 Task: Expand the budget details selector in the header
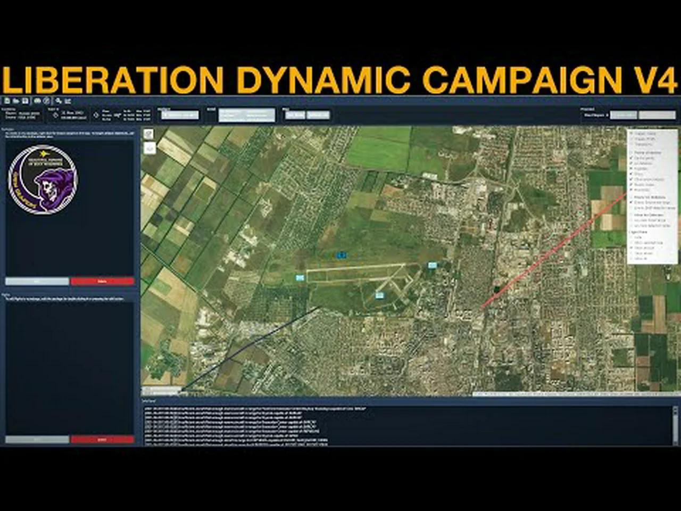coord(626,114)
